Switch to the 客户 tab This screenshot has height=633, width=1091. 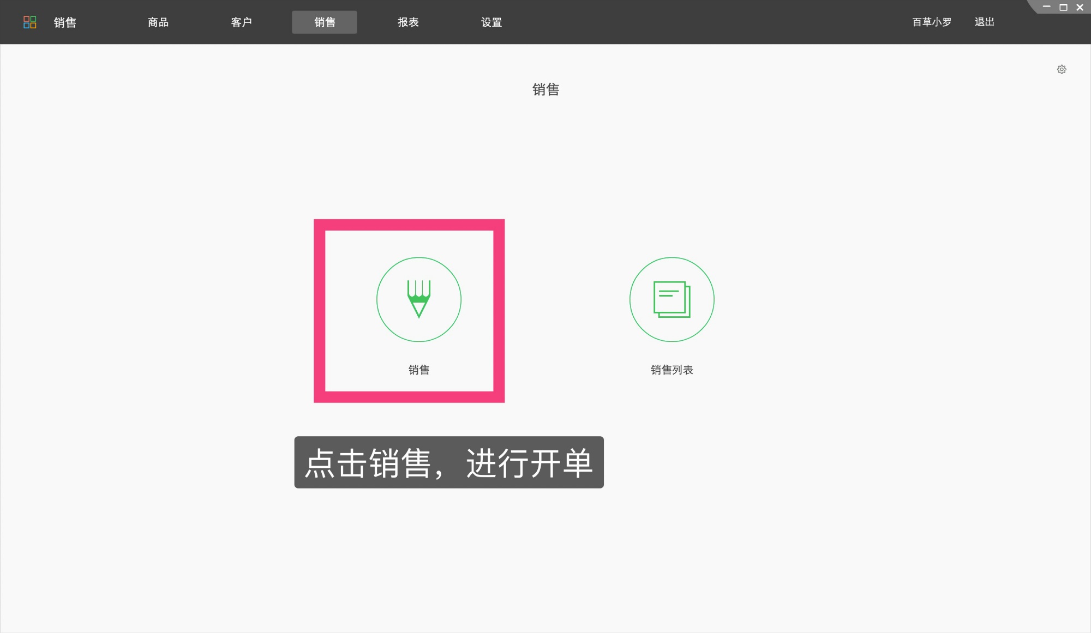click(242, 22)
